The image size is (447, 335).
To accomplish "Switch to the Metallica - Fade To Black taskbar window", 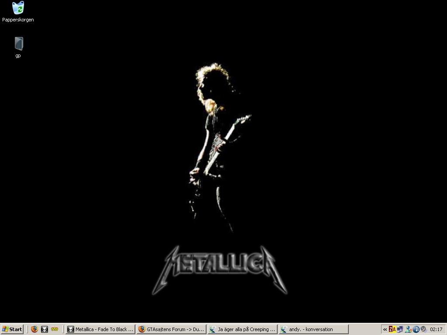I will point(100,329).
